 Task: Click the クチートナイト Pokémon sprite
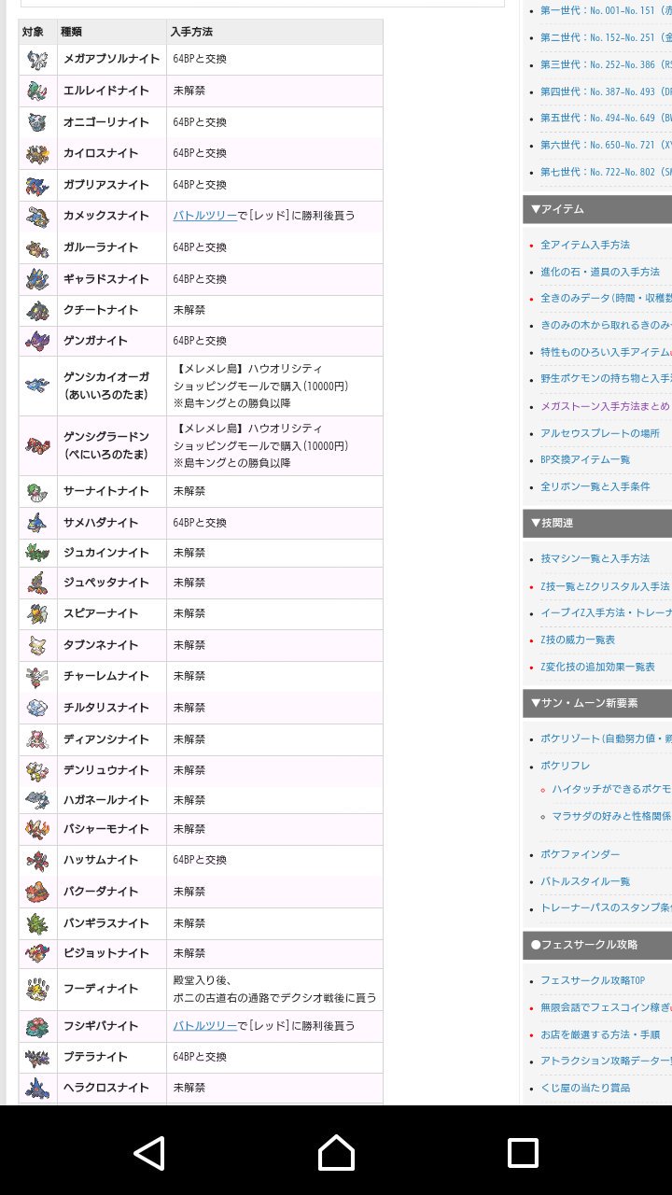point(37,310)
